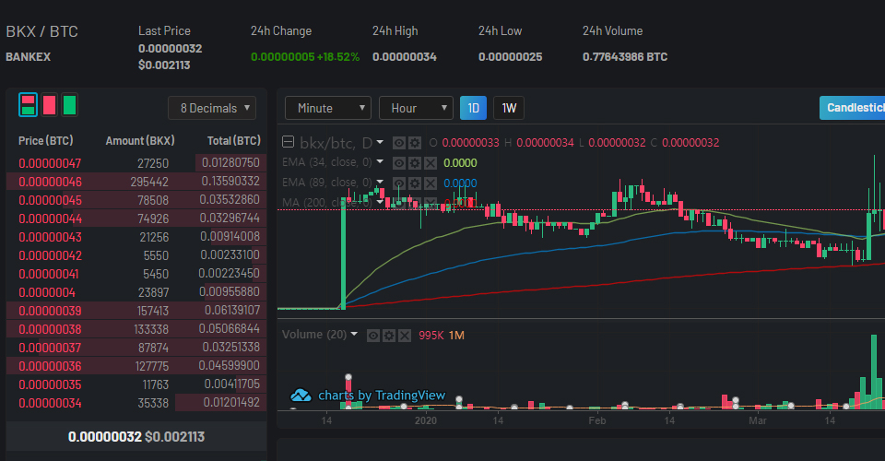Select sell order at 0.00000042
Viewport: 885px width, 461px height.
pos(136,255)
